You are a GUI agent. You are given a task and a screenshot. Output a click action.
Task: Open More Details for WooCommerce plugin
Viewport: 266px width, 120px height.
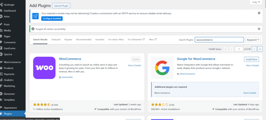coord(135,65)
